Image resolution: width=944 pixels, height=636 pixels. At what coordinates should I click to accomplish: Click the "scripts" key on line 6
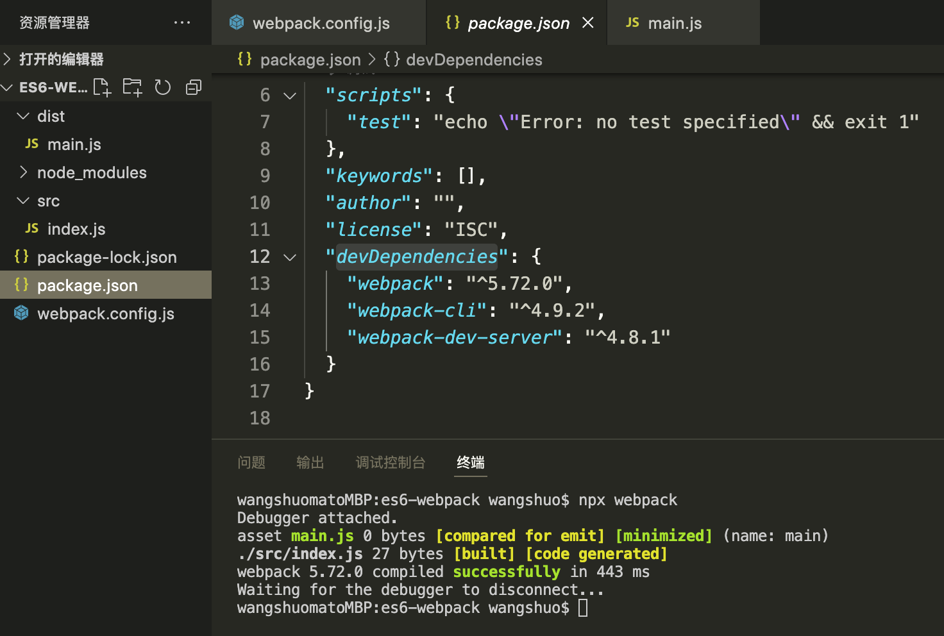coord(374,95)
